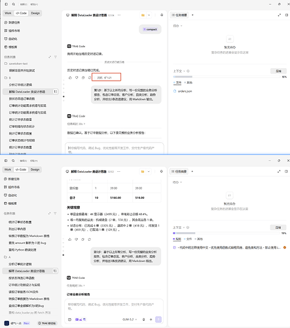290x328 pixels.
Task: Open the folder dropdown arrow in the lower chat header
Action: point(149,171)
